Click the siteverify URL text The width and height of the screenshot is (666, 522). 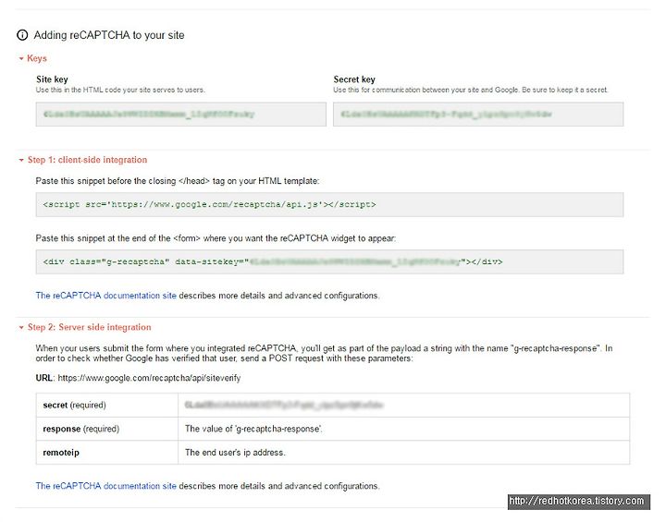tap(149, 378)
